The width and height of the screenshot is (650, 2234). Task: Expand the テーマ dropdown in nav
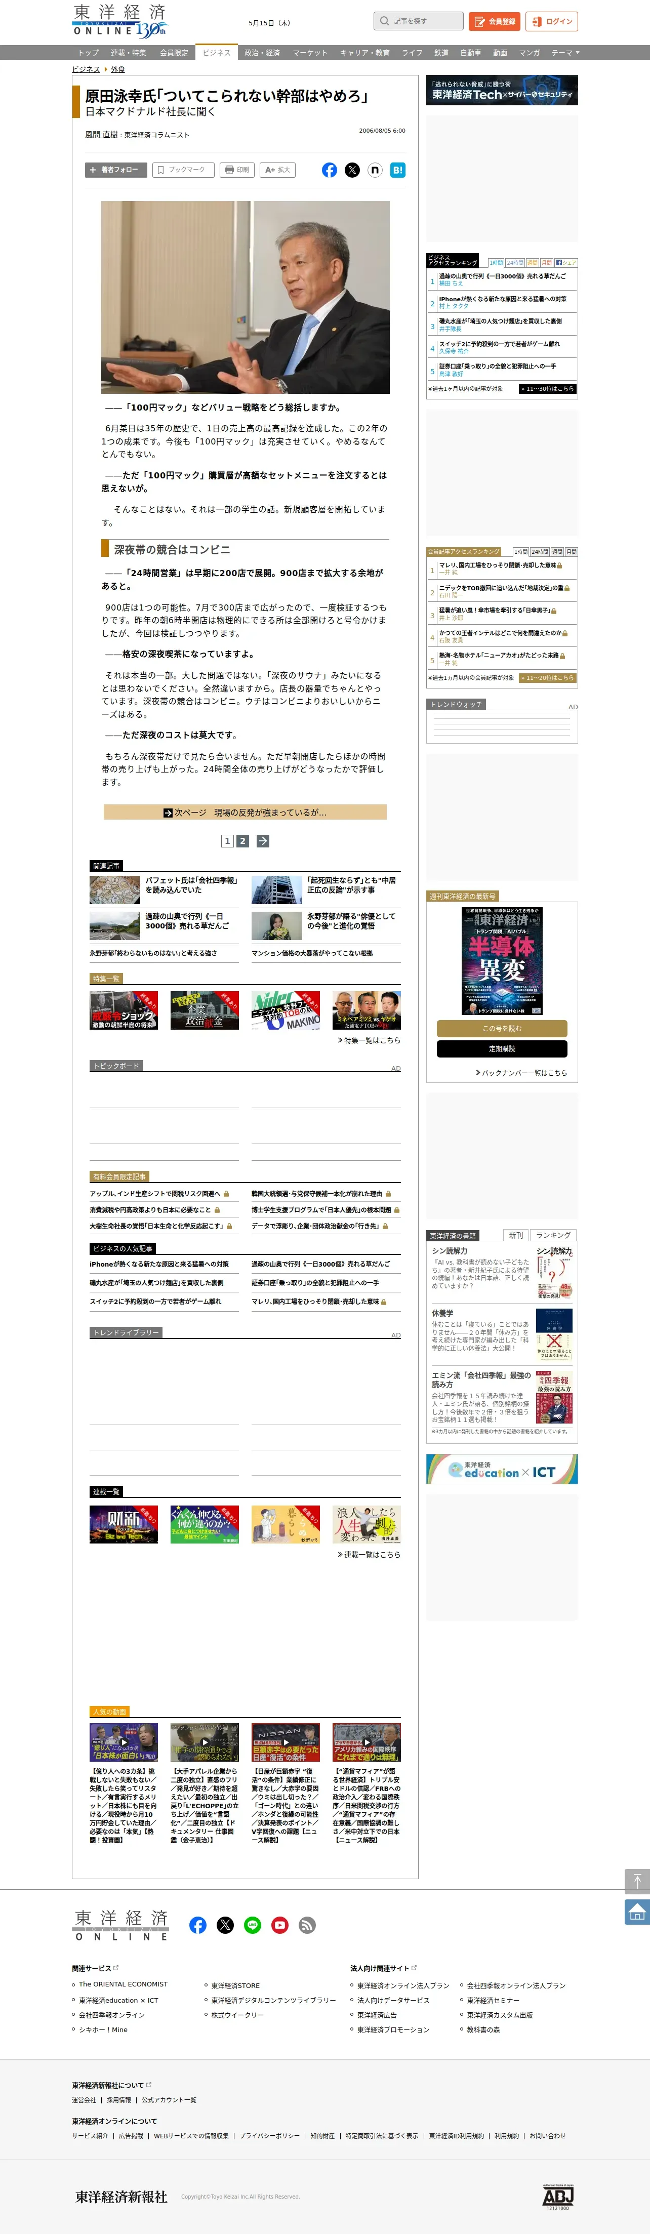click(x=566, y=53)
